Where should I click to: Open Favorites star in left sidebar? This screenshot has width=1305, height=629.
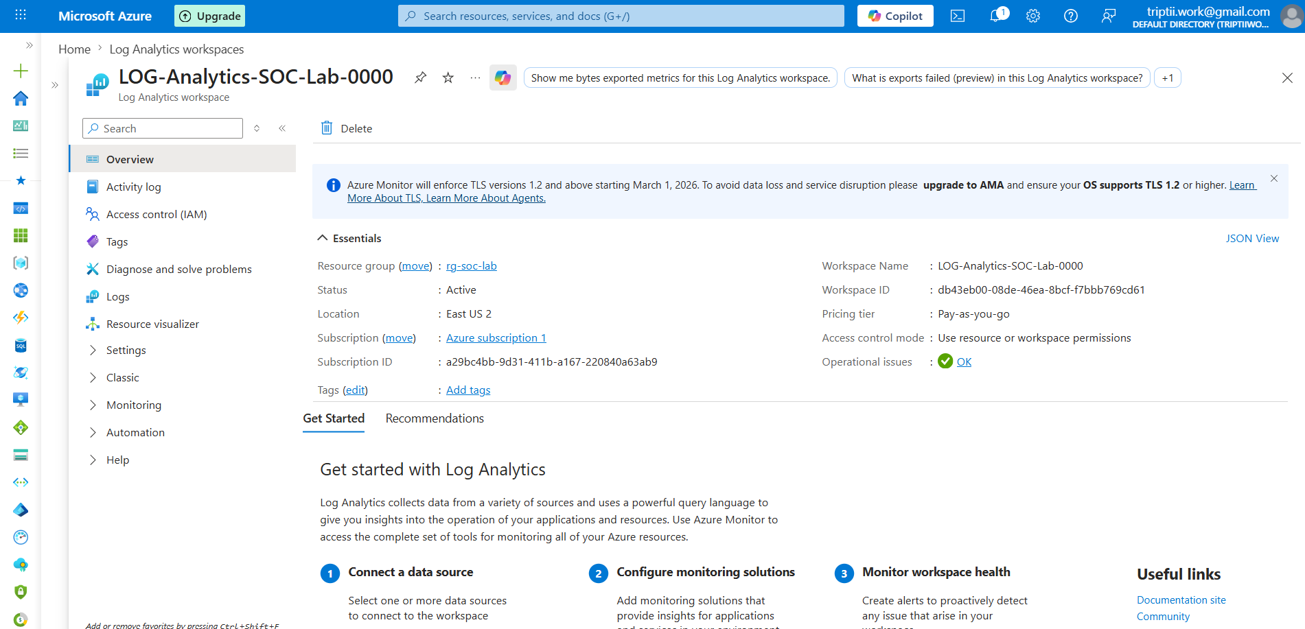coord(21,180)
